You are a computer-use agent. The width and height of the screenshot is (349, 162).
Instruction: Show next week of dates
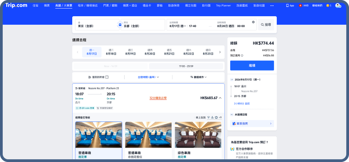pyautogui.click(x=220, y=52)
